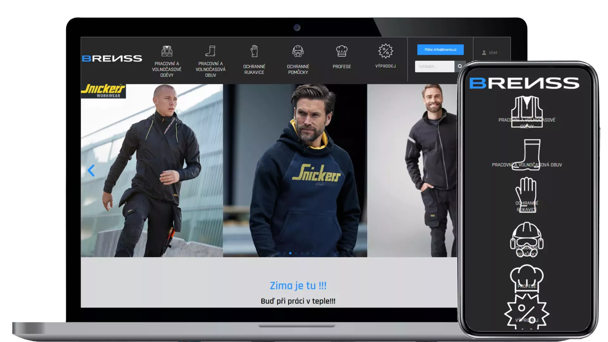Click the BRENSS logo on the laptop
Viewport: 608px width, 342px height.
click(112, 59)
